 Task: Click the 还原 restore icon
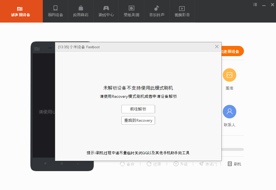coord(154,164)
